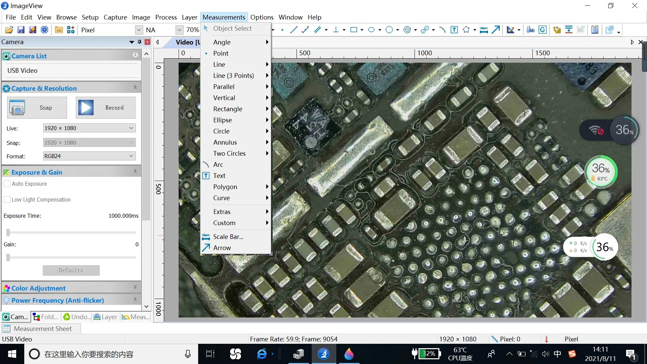Click the Annulus tool in toolbar
This screenshot has width=647, height=364.
tap(407, 30)
